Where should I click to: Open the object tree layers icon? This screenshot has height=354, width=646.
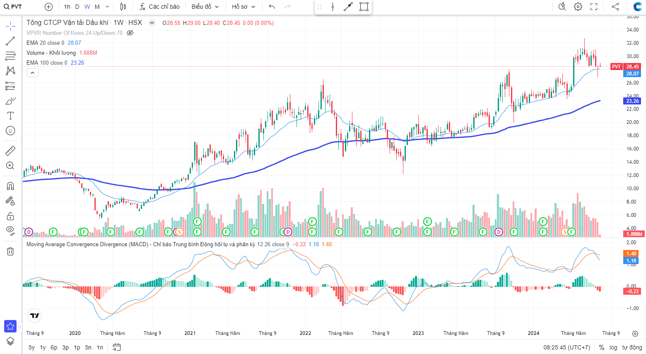10,341
